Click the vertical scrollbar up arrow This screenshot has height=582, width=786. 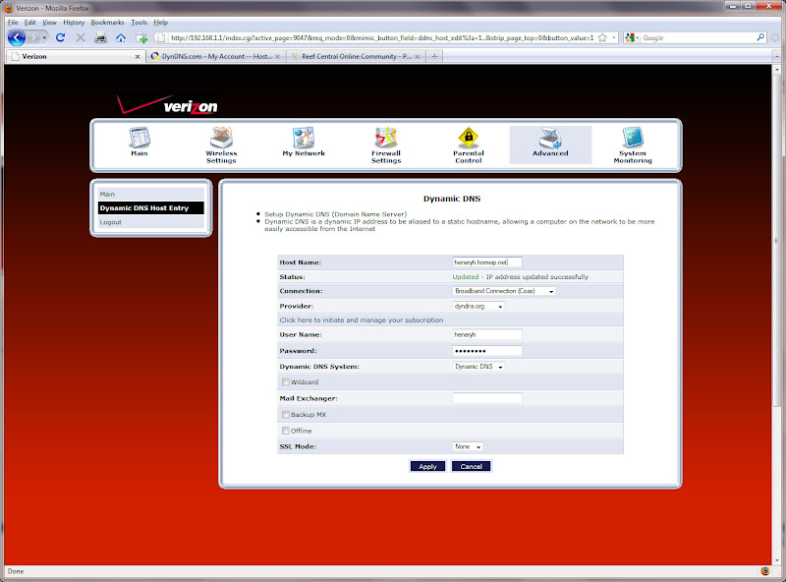776,70
